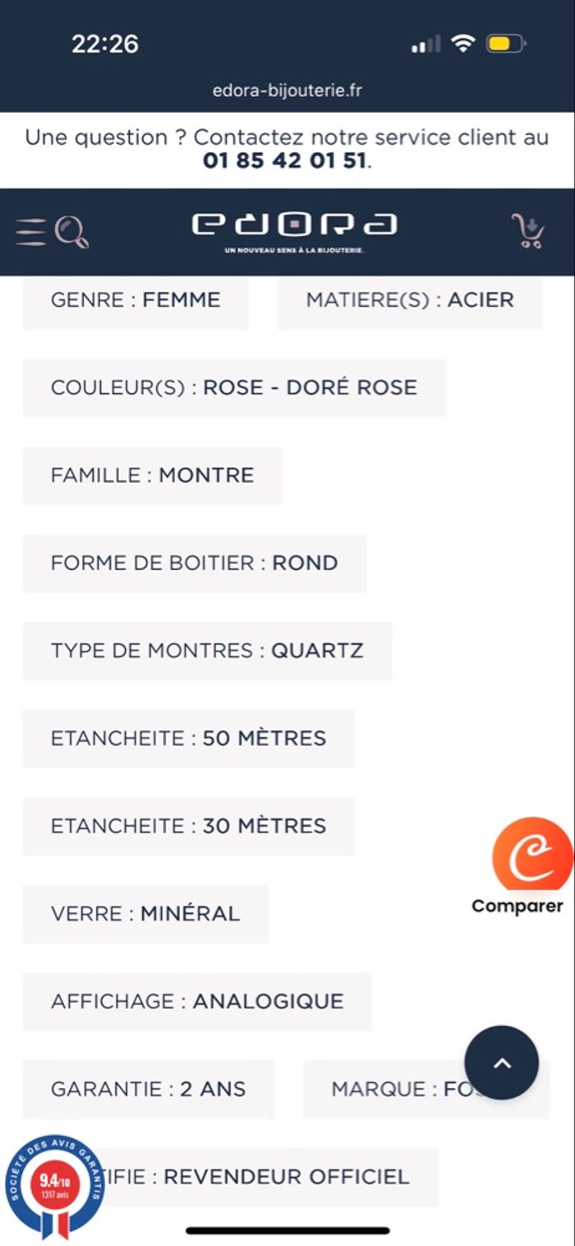
Task: Tap the search magnifier icon
Action: pos(72,231)
